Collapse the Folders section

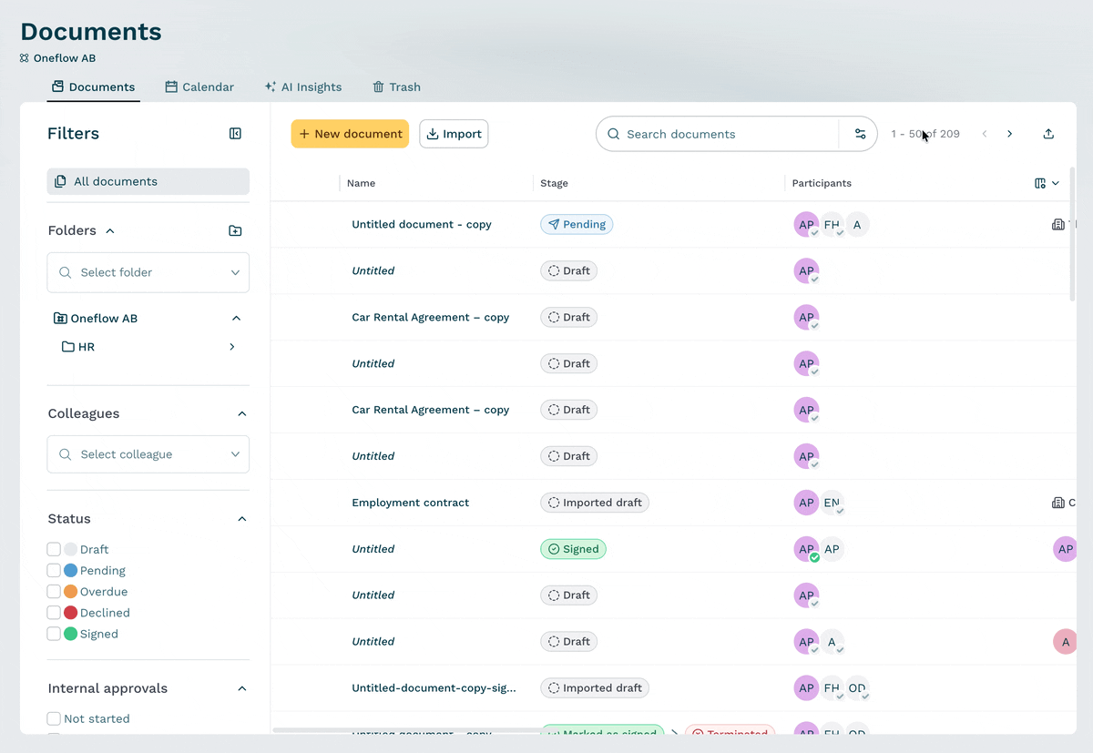click(x=110, y=231)
